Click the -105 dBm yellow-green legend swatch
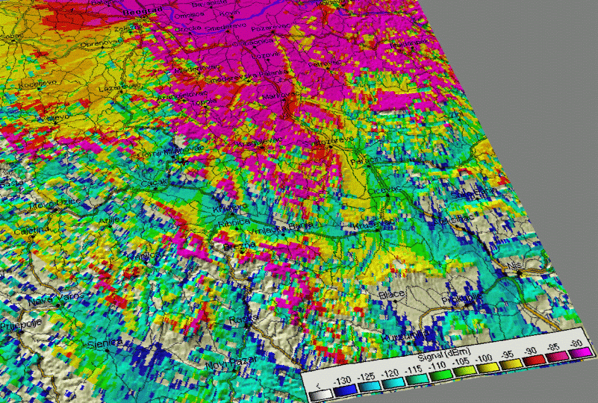This screenshot has width=598, height=403. [x=464, y=371]
